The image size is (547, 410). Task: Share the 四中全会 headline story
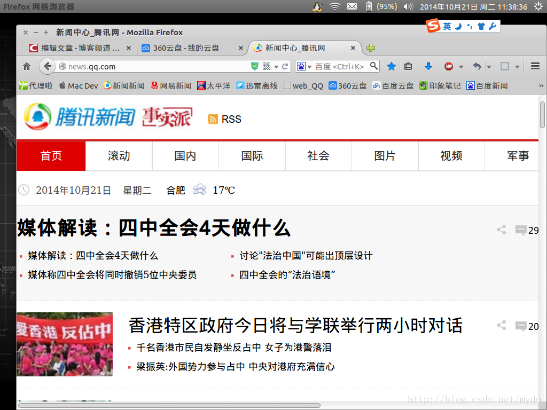501,230
